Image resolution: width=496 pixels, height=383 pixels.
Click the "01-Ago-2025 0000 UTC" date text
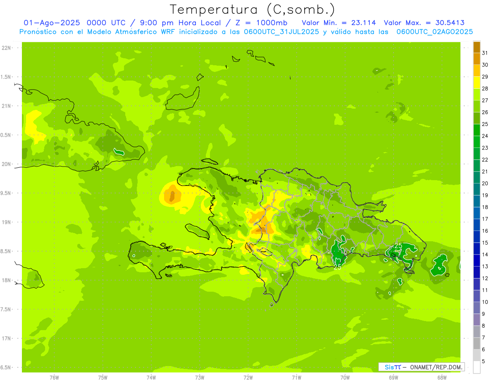point(75,23)
